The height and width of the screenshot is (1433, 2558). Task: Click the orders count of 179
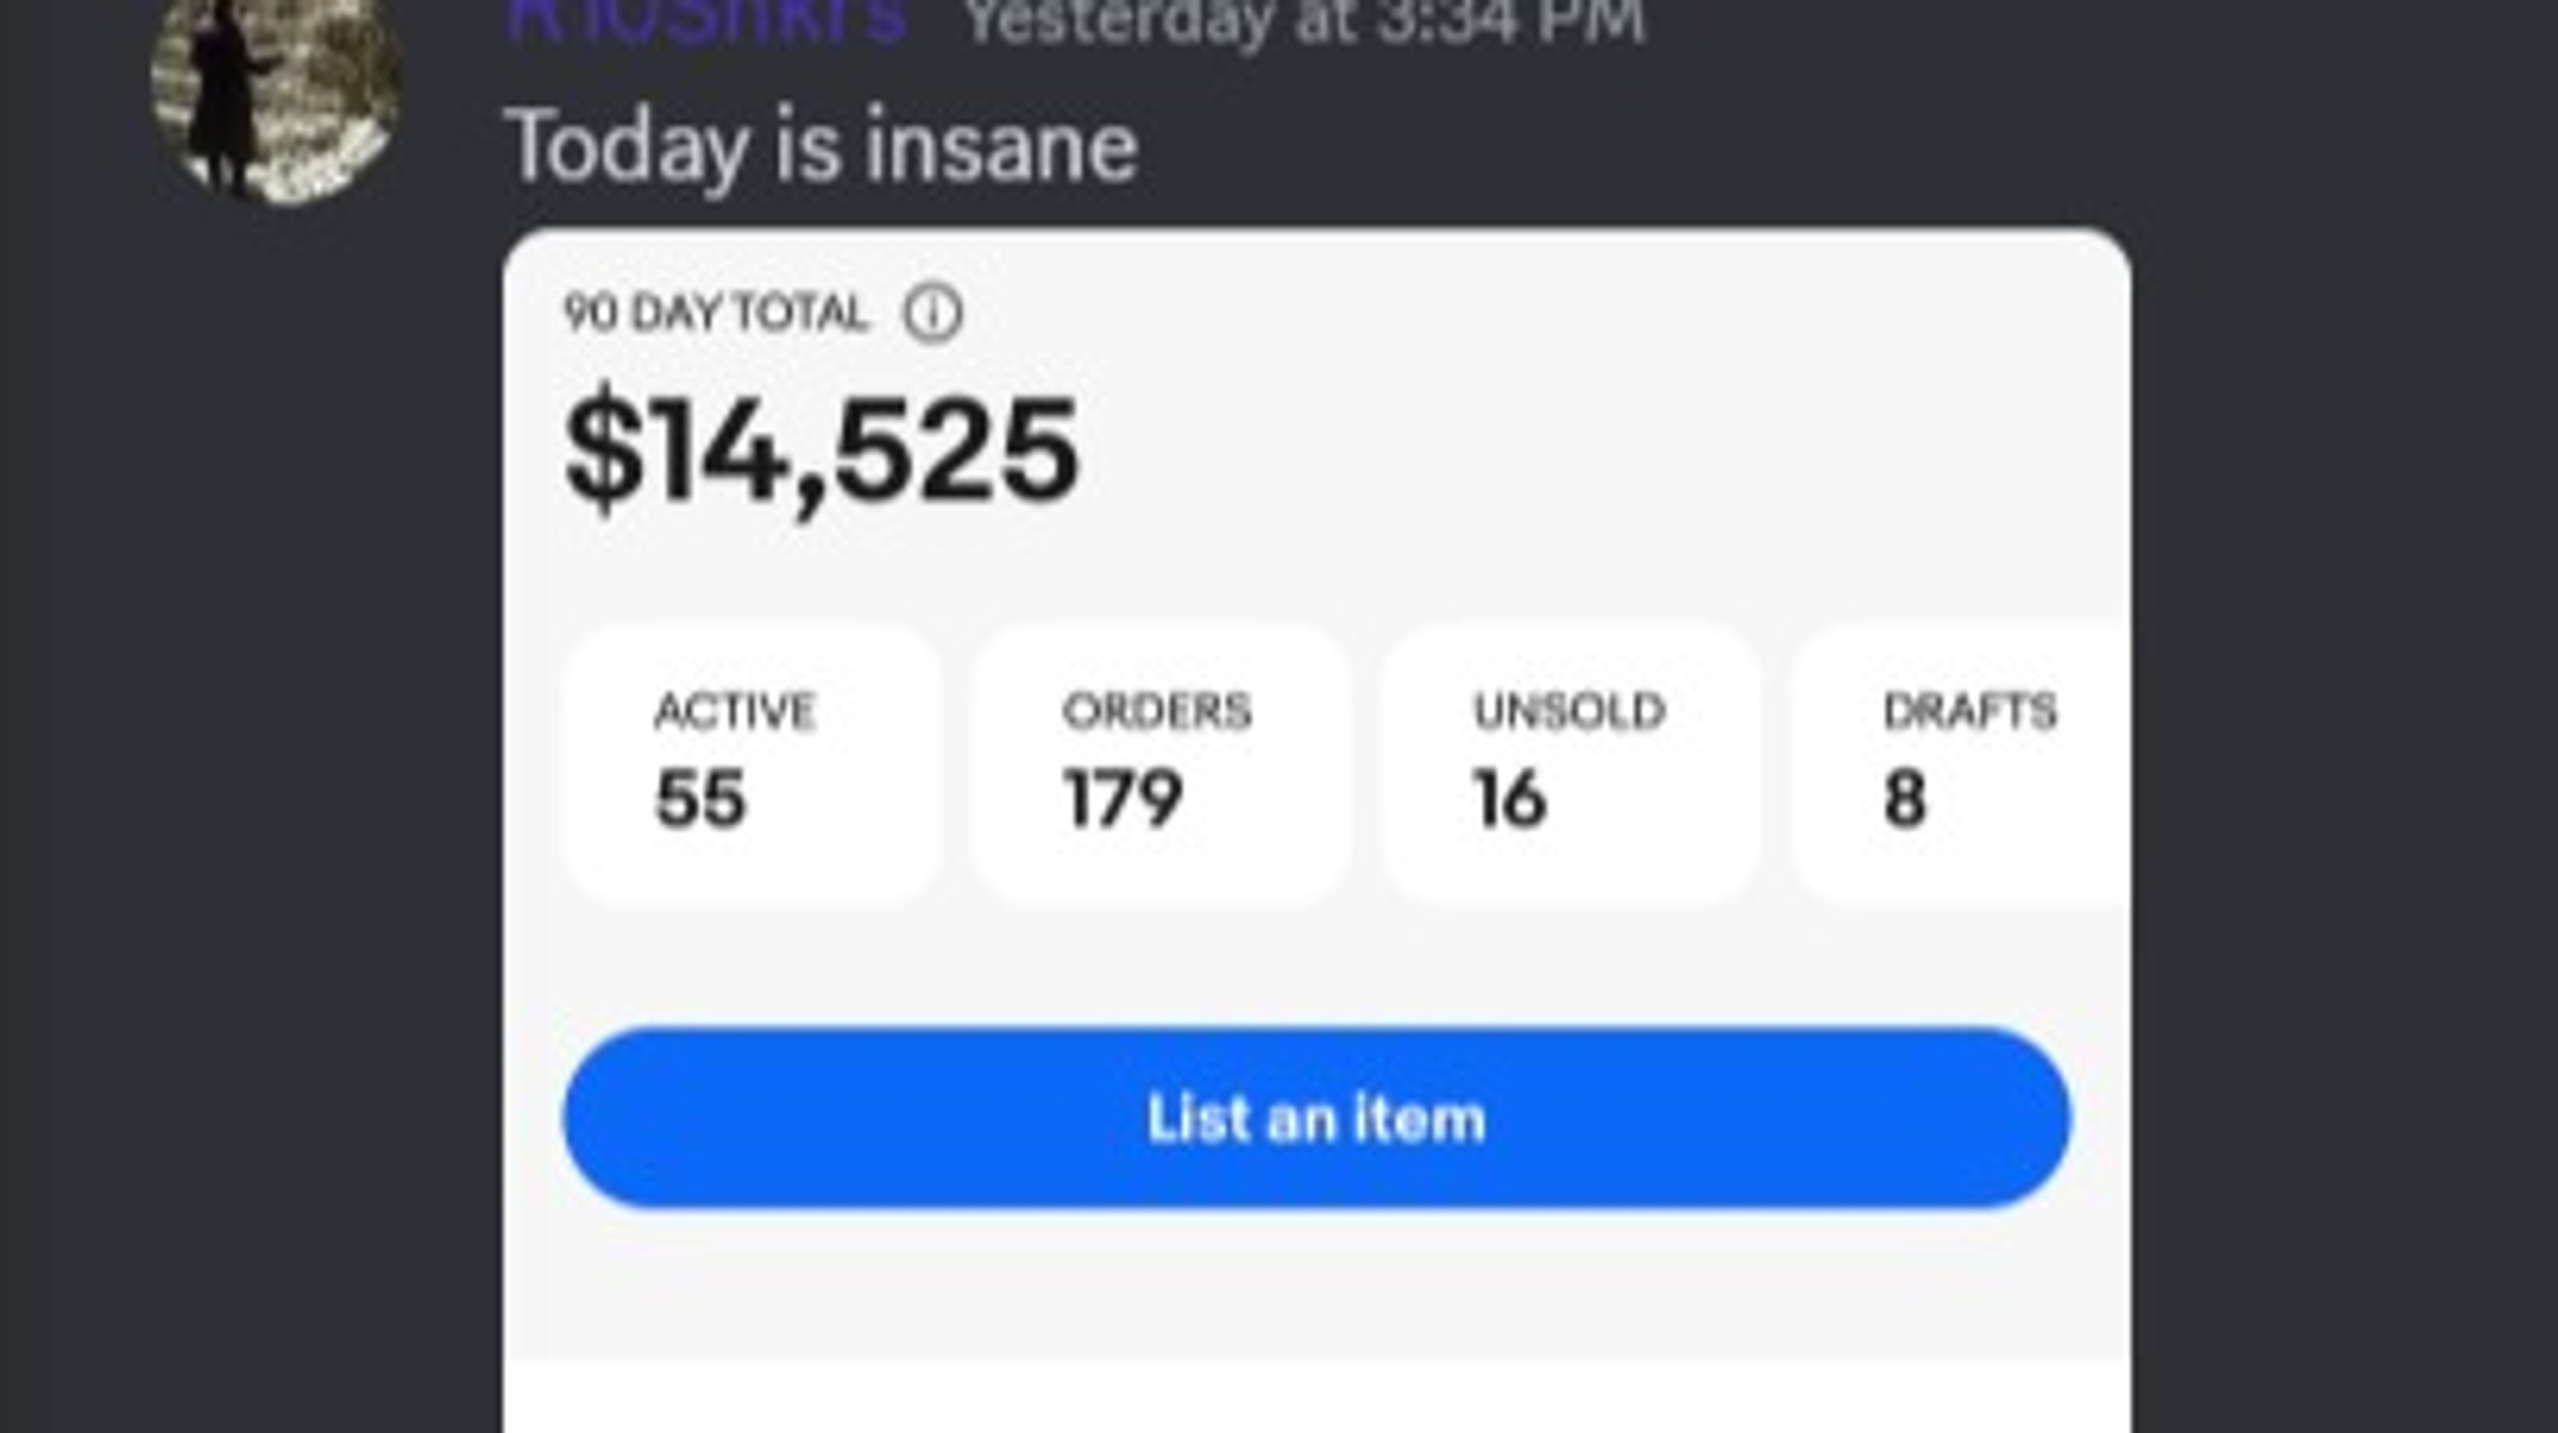tap(1122, 798)
